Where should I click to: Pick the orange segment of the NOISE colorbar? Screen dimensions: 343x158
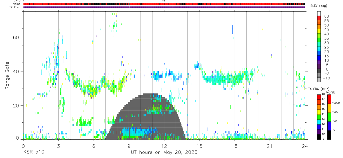pyautogui.click(x=329, y=108)
